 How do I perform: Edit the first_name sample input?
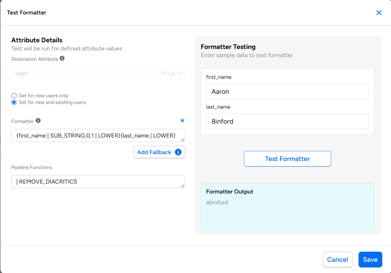pyautogui.click(x=287, y=92)
